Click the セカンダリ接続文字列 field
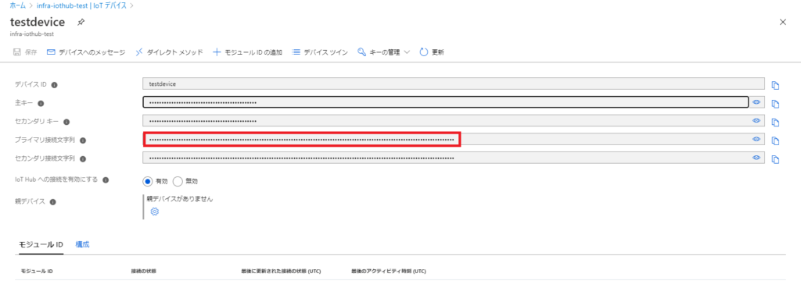Viewport: 801px width, 288px height. (x=454, y=158)
